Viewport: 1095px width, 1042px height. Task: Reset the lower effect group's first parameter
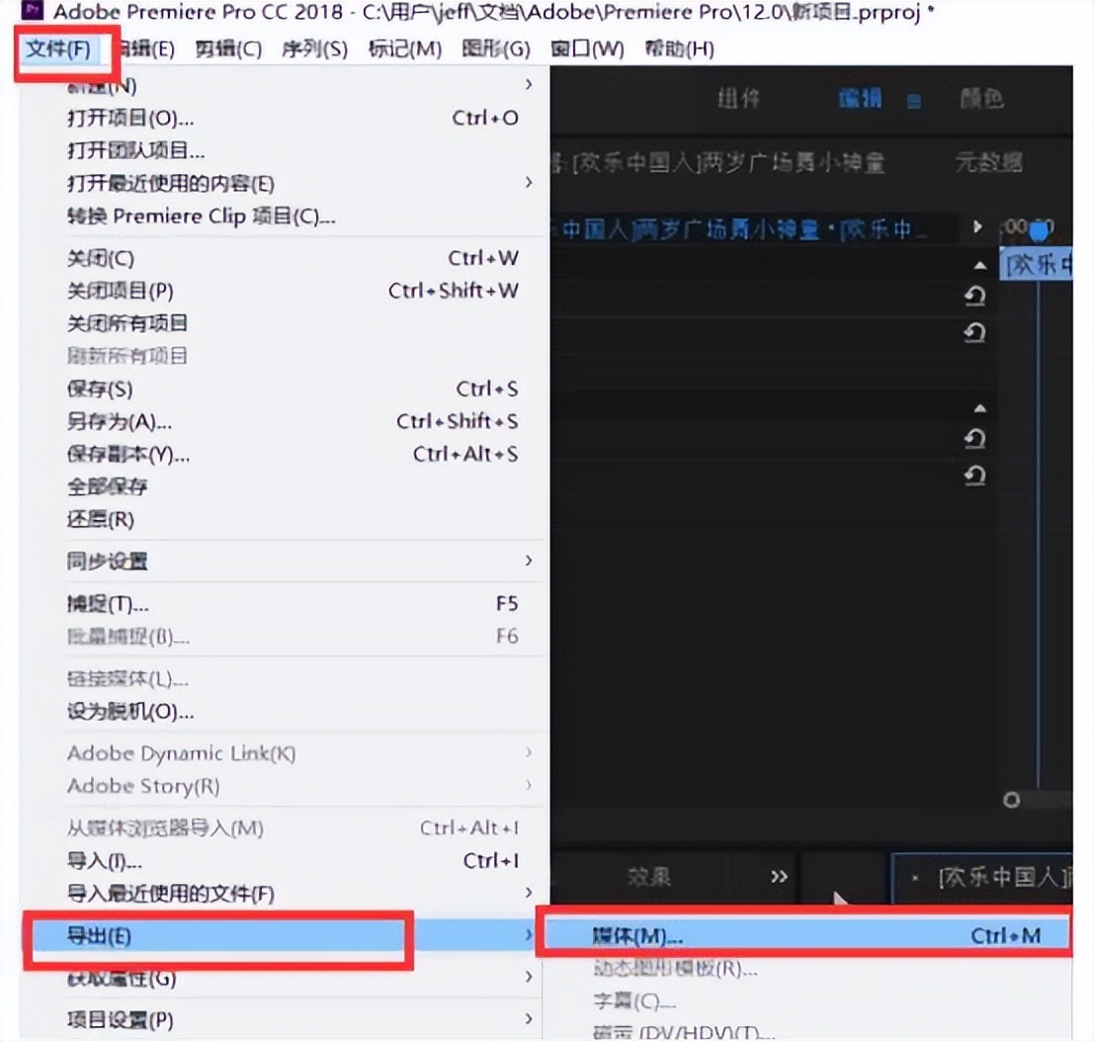pyautogui.click(x=975, y=436)
